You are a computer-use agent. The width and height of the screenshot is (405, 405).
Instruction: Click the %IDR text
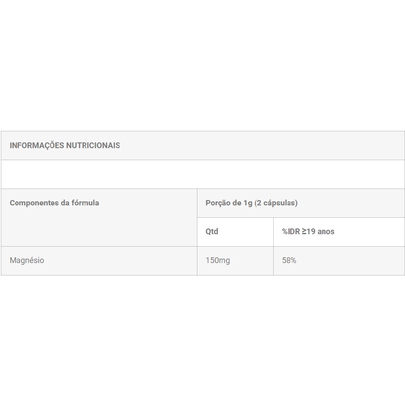291,232
